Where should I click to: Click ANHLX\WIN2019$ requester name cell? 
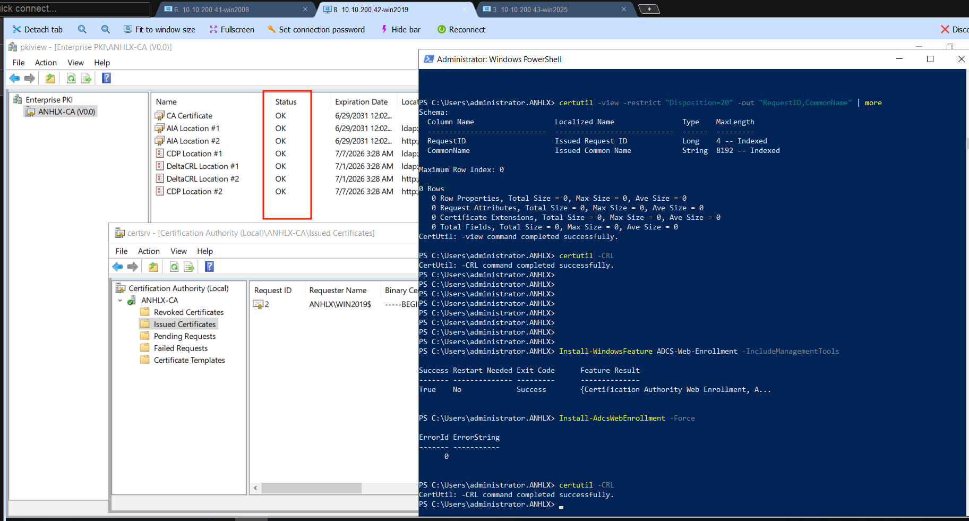tap(340, 304)
